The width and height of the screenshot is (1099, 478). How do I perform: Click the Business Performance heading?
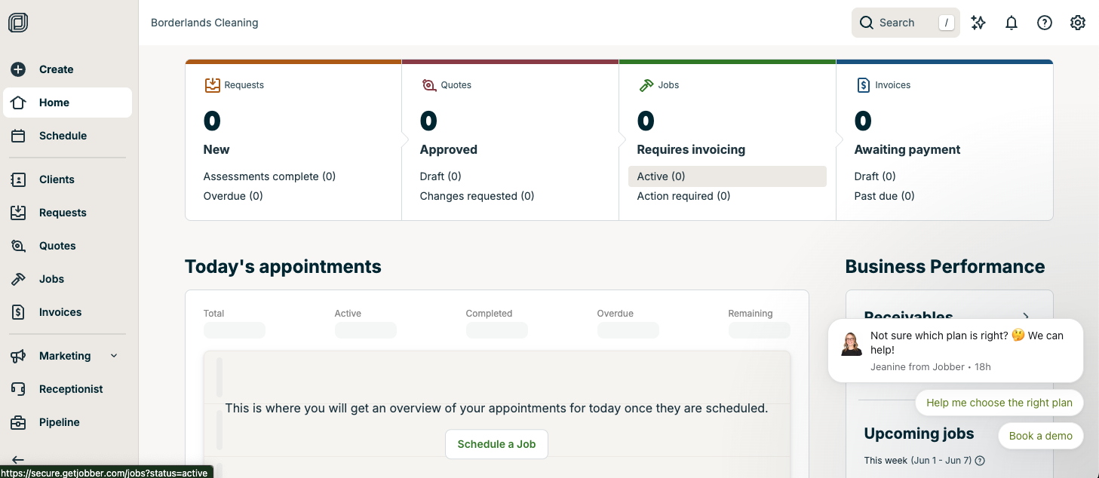pyautogui.click(x=945, y=266)
